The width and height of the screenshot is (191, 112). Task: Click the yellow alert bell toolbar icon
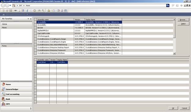(x=49, y=11)
